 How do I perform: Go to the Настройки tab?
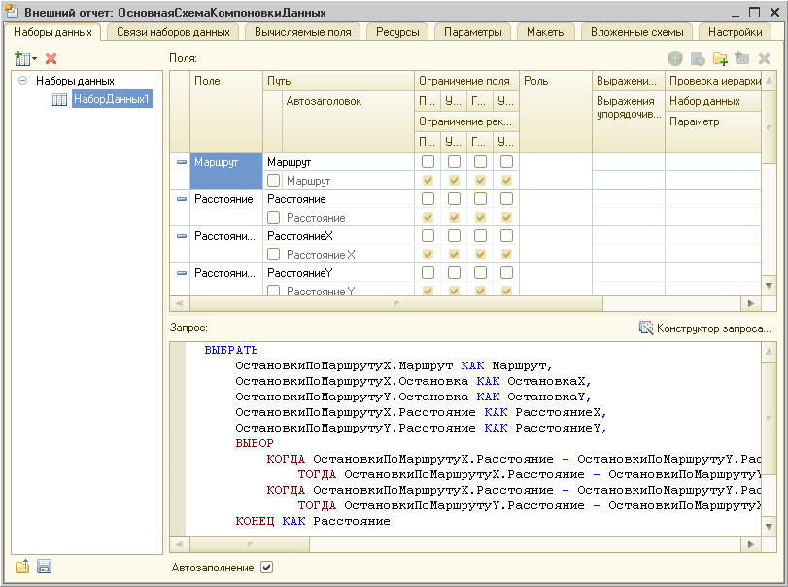pos(735,32)
